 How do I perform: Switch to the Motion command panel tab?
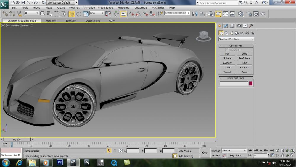coord(239,26)
